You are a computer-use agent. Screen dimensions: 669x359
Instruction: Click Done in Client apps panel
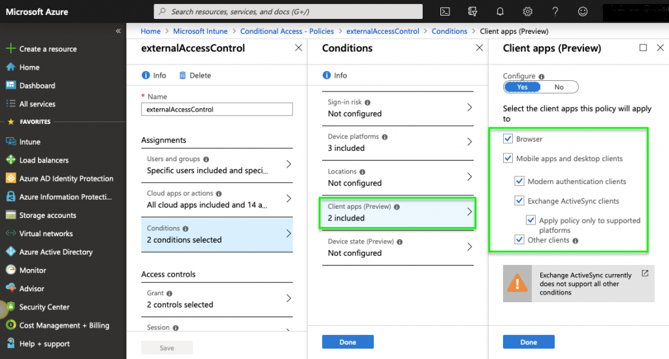click(x=529, y=342)
